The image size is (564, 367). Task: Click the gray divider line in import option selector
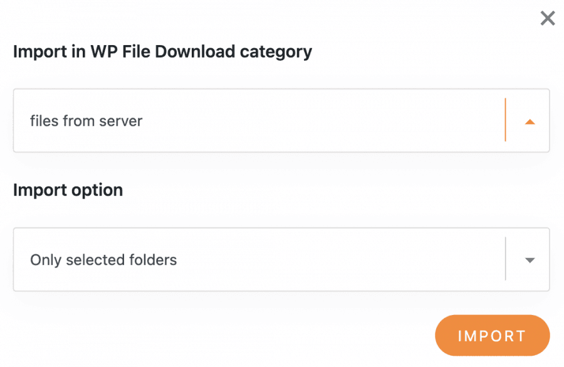click(x=505, y=259)
